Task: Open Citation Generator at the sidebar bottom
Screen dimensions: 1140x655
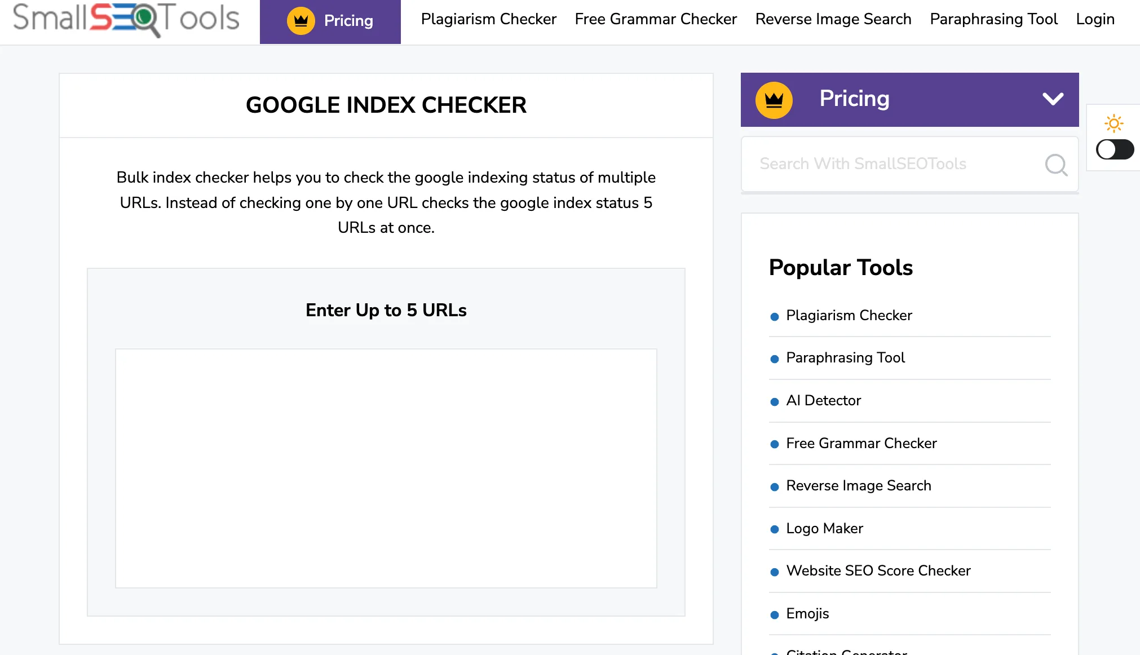Action: point(845,651)
